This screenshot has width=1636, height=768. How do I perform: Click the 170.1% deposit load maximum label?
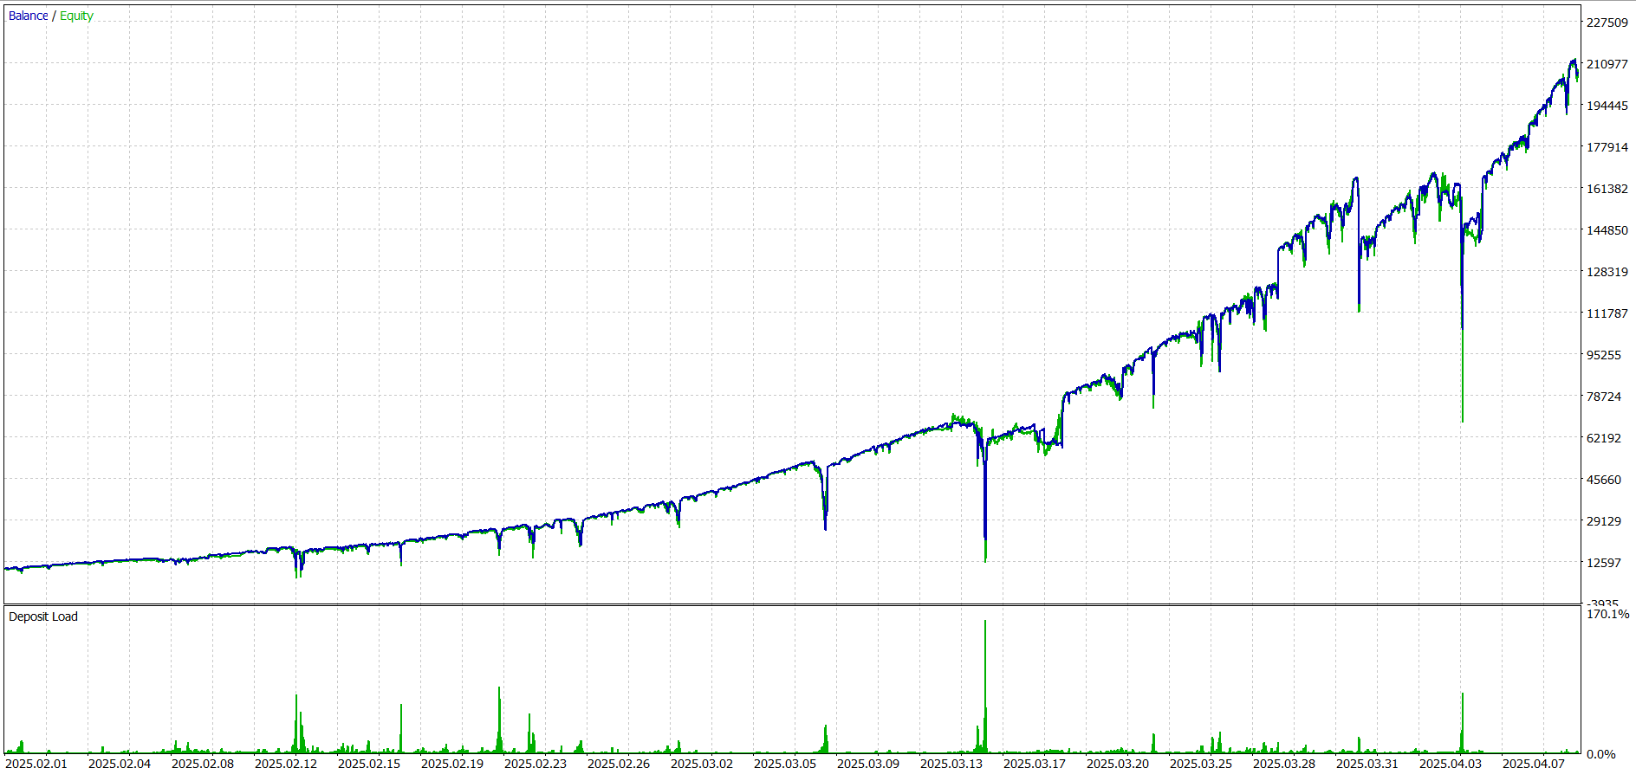tap(1607, 614)
